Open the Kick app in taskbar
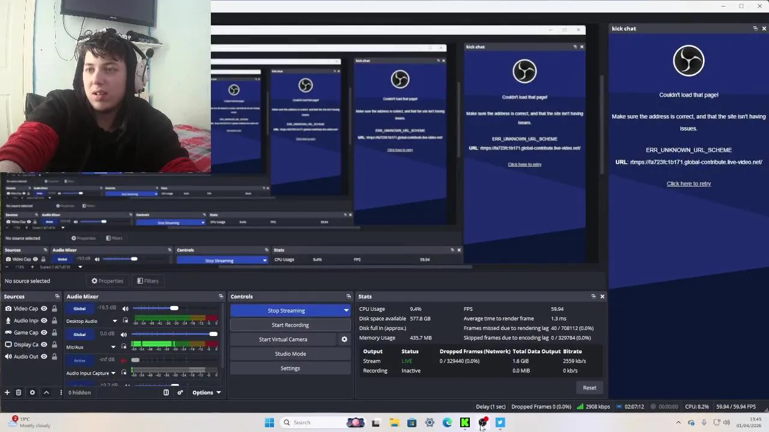 465,422
